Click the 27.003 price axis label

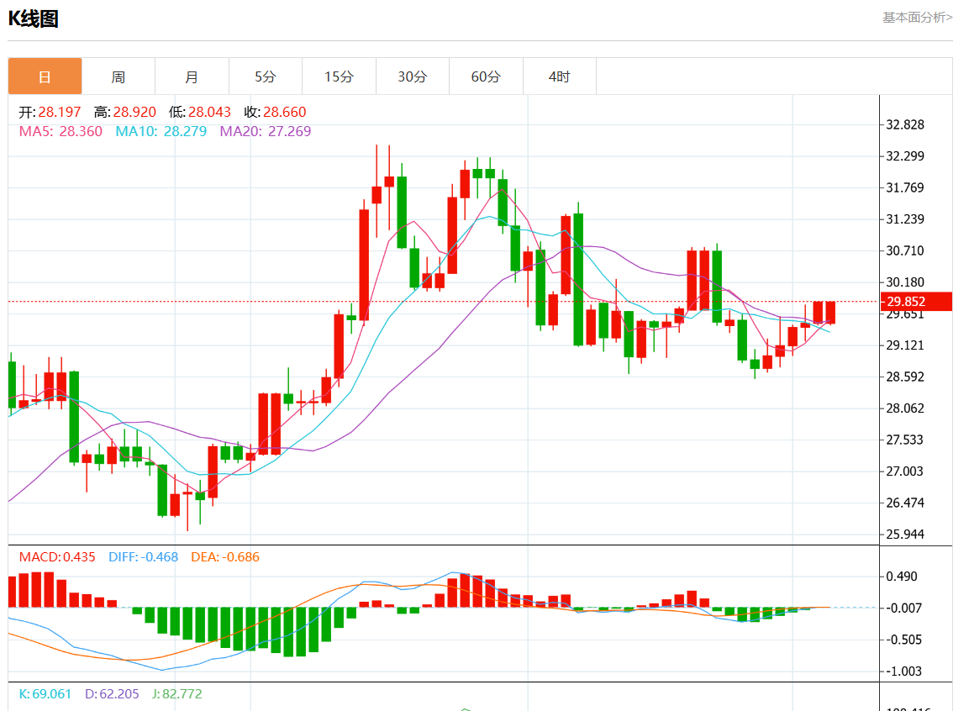tap(905, 471)
